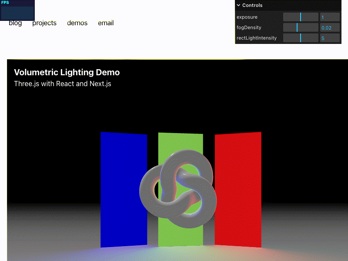
Task: Open the email link
Action: pos(106,23)
